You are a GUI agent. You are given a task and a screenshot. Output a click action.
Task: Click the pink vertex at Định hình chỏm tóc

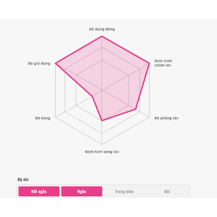(x=149, y=63)
